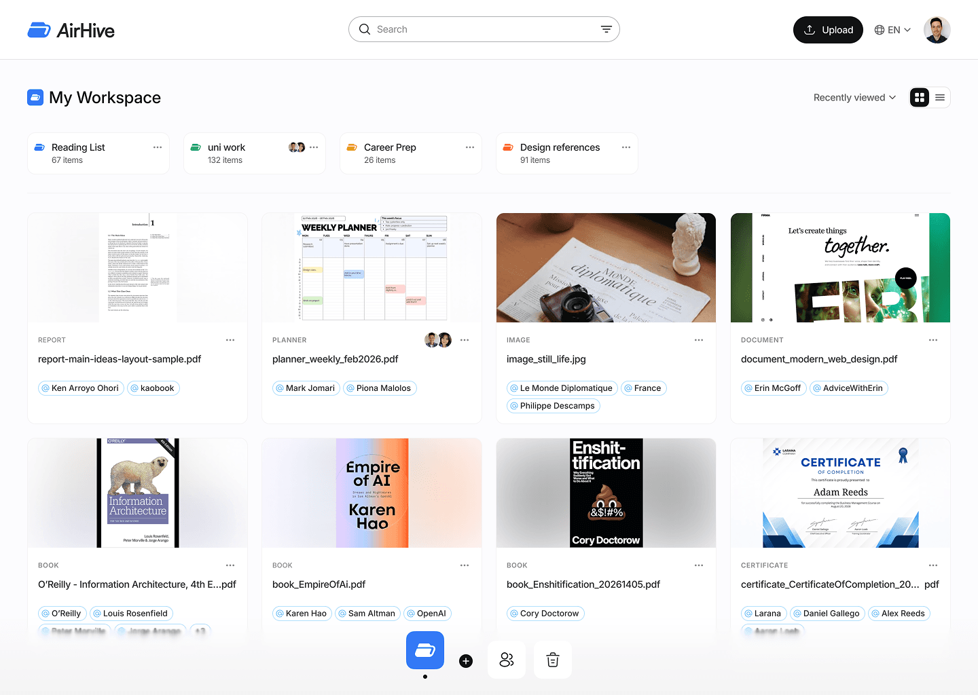Open modern web design document thumbnail
Screen dimensions: 978x695
tap(840, 267)
